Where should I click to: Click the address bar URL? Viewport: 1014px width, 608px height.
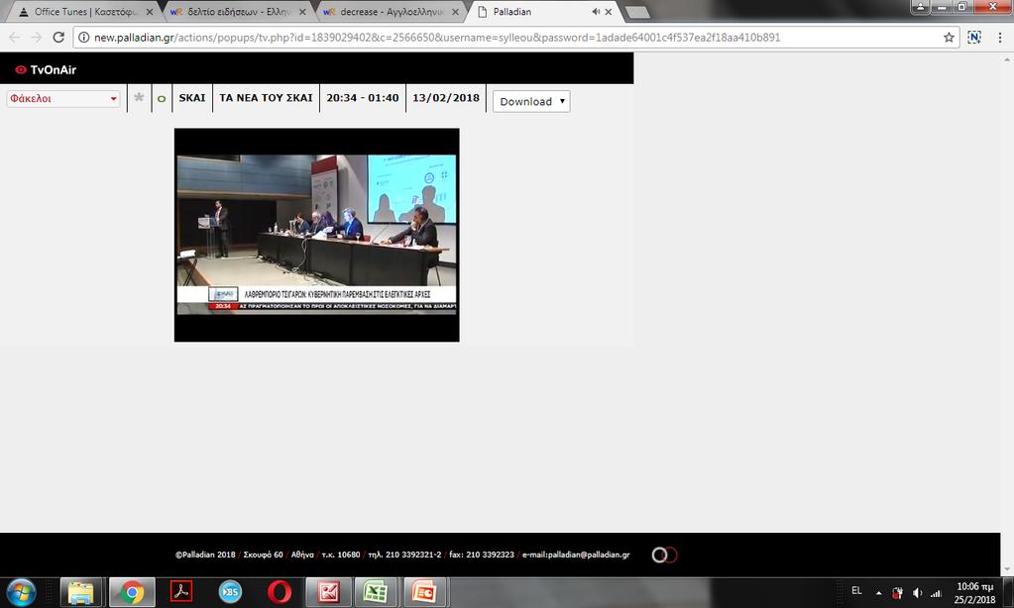[x=437, y=38]
